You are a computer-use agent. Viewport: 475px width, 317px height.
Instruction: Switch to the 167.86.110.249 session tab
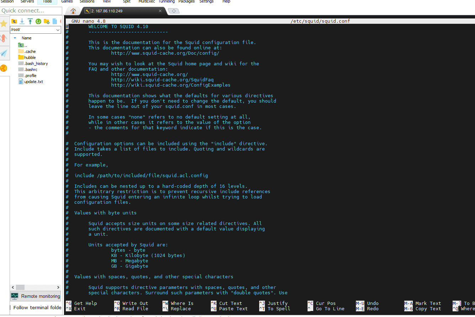tap(123, 11)
